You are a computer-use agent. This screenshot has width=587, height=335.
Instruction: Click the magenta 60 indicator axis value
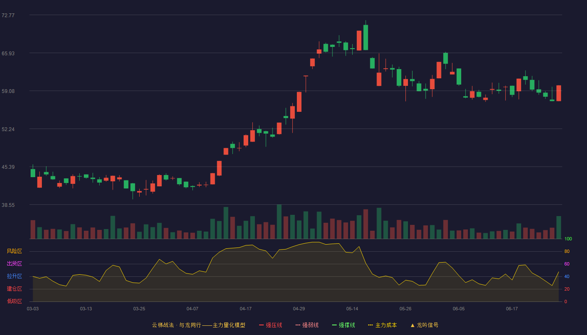click(x=566, y=264)
